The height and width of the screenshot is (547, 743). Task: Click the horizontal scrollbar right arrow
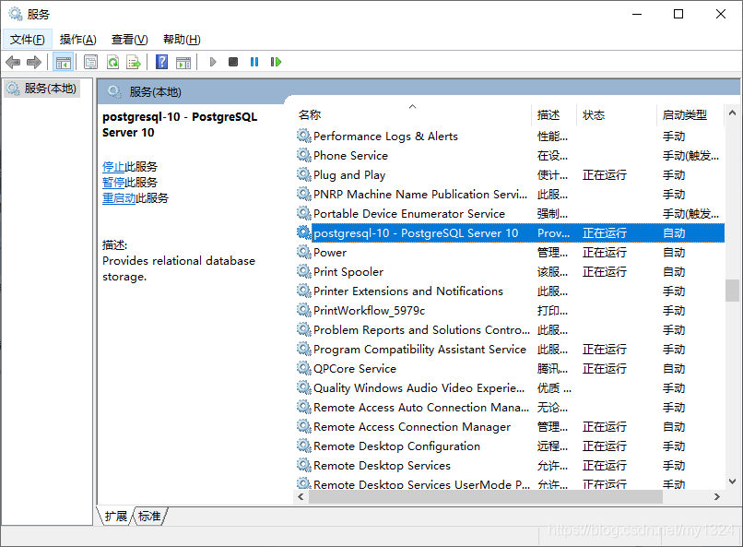coord(717,497)
